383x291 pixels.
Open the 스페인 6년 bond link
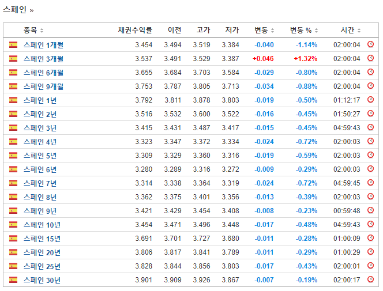(40, 169)
